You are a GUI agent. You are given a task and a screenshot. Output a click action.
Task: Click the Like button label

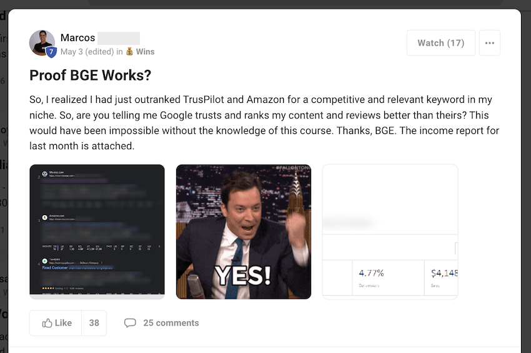(63, 323)
